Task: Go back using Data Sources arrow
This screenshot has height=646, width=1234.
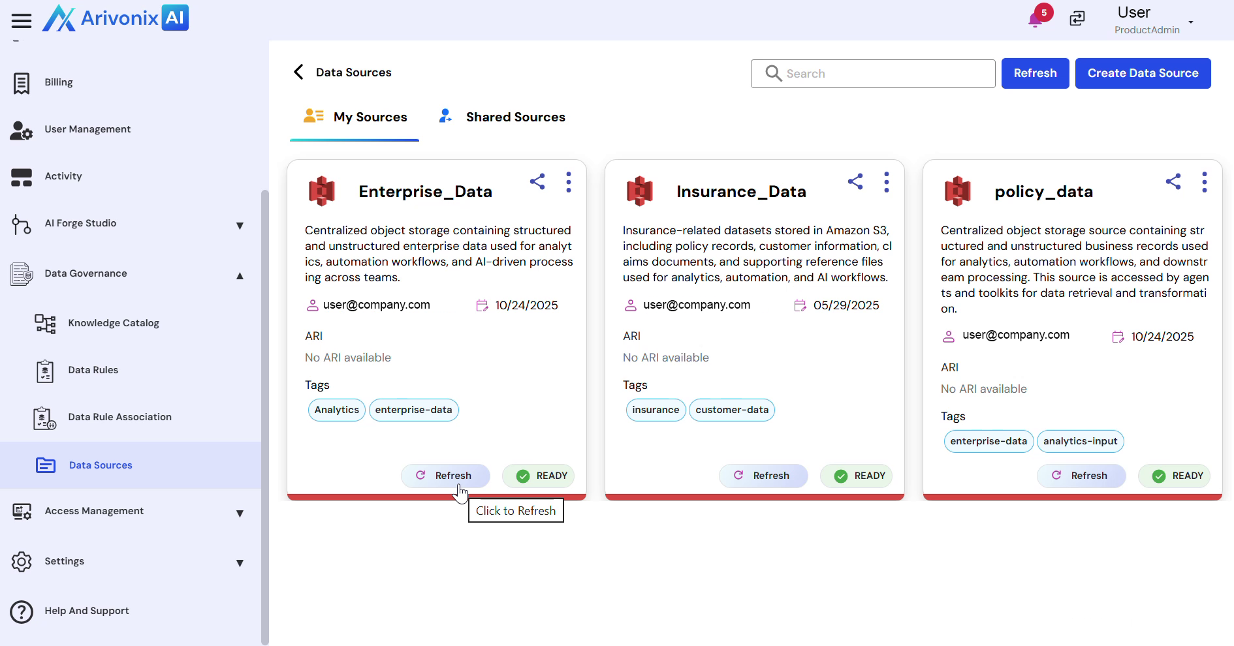Action: pos(299,72)
